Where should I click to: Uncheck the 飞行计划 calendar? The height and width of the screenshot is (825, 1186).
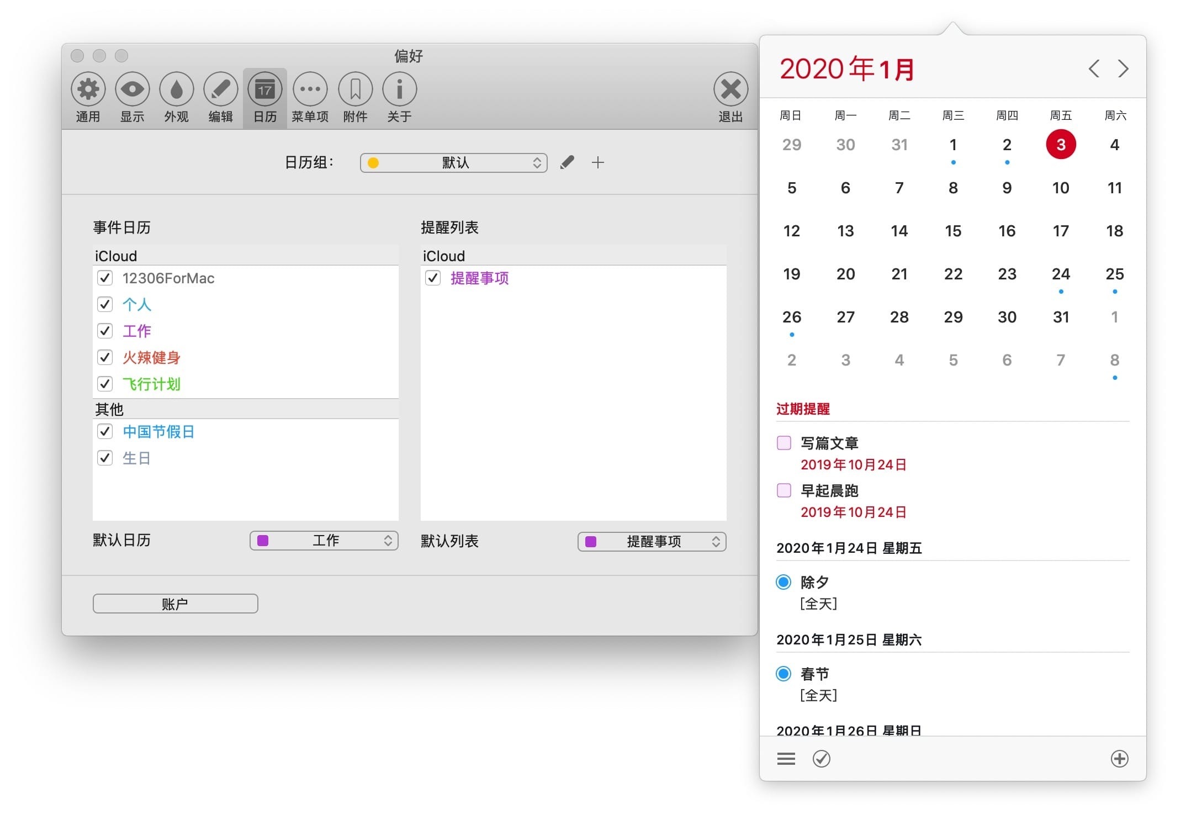(x=105, y=384)
